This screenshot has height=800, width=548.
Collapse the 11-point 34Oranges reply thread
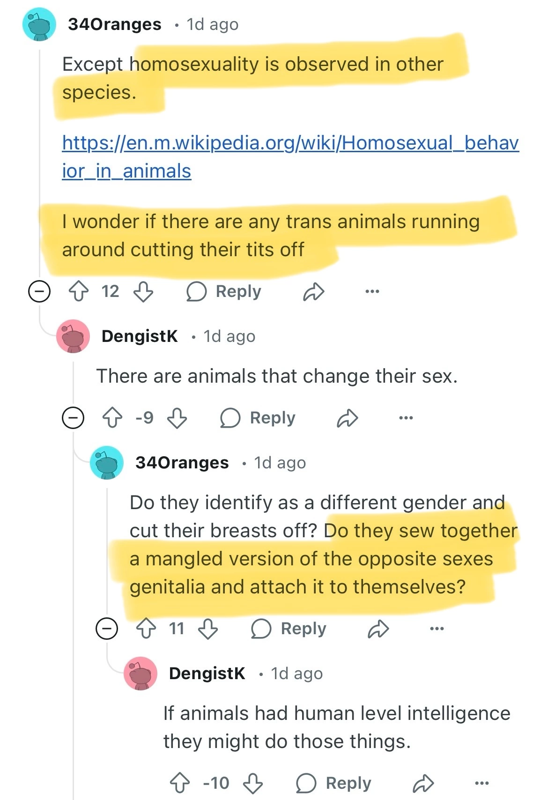pos(107,629)
